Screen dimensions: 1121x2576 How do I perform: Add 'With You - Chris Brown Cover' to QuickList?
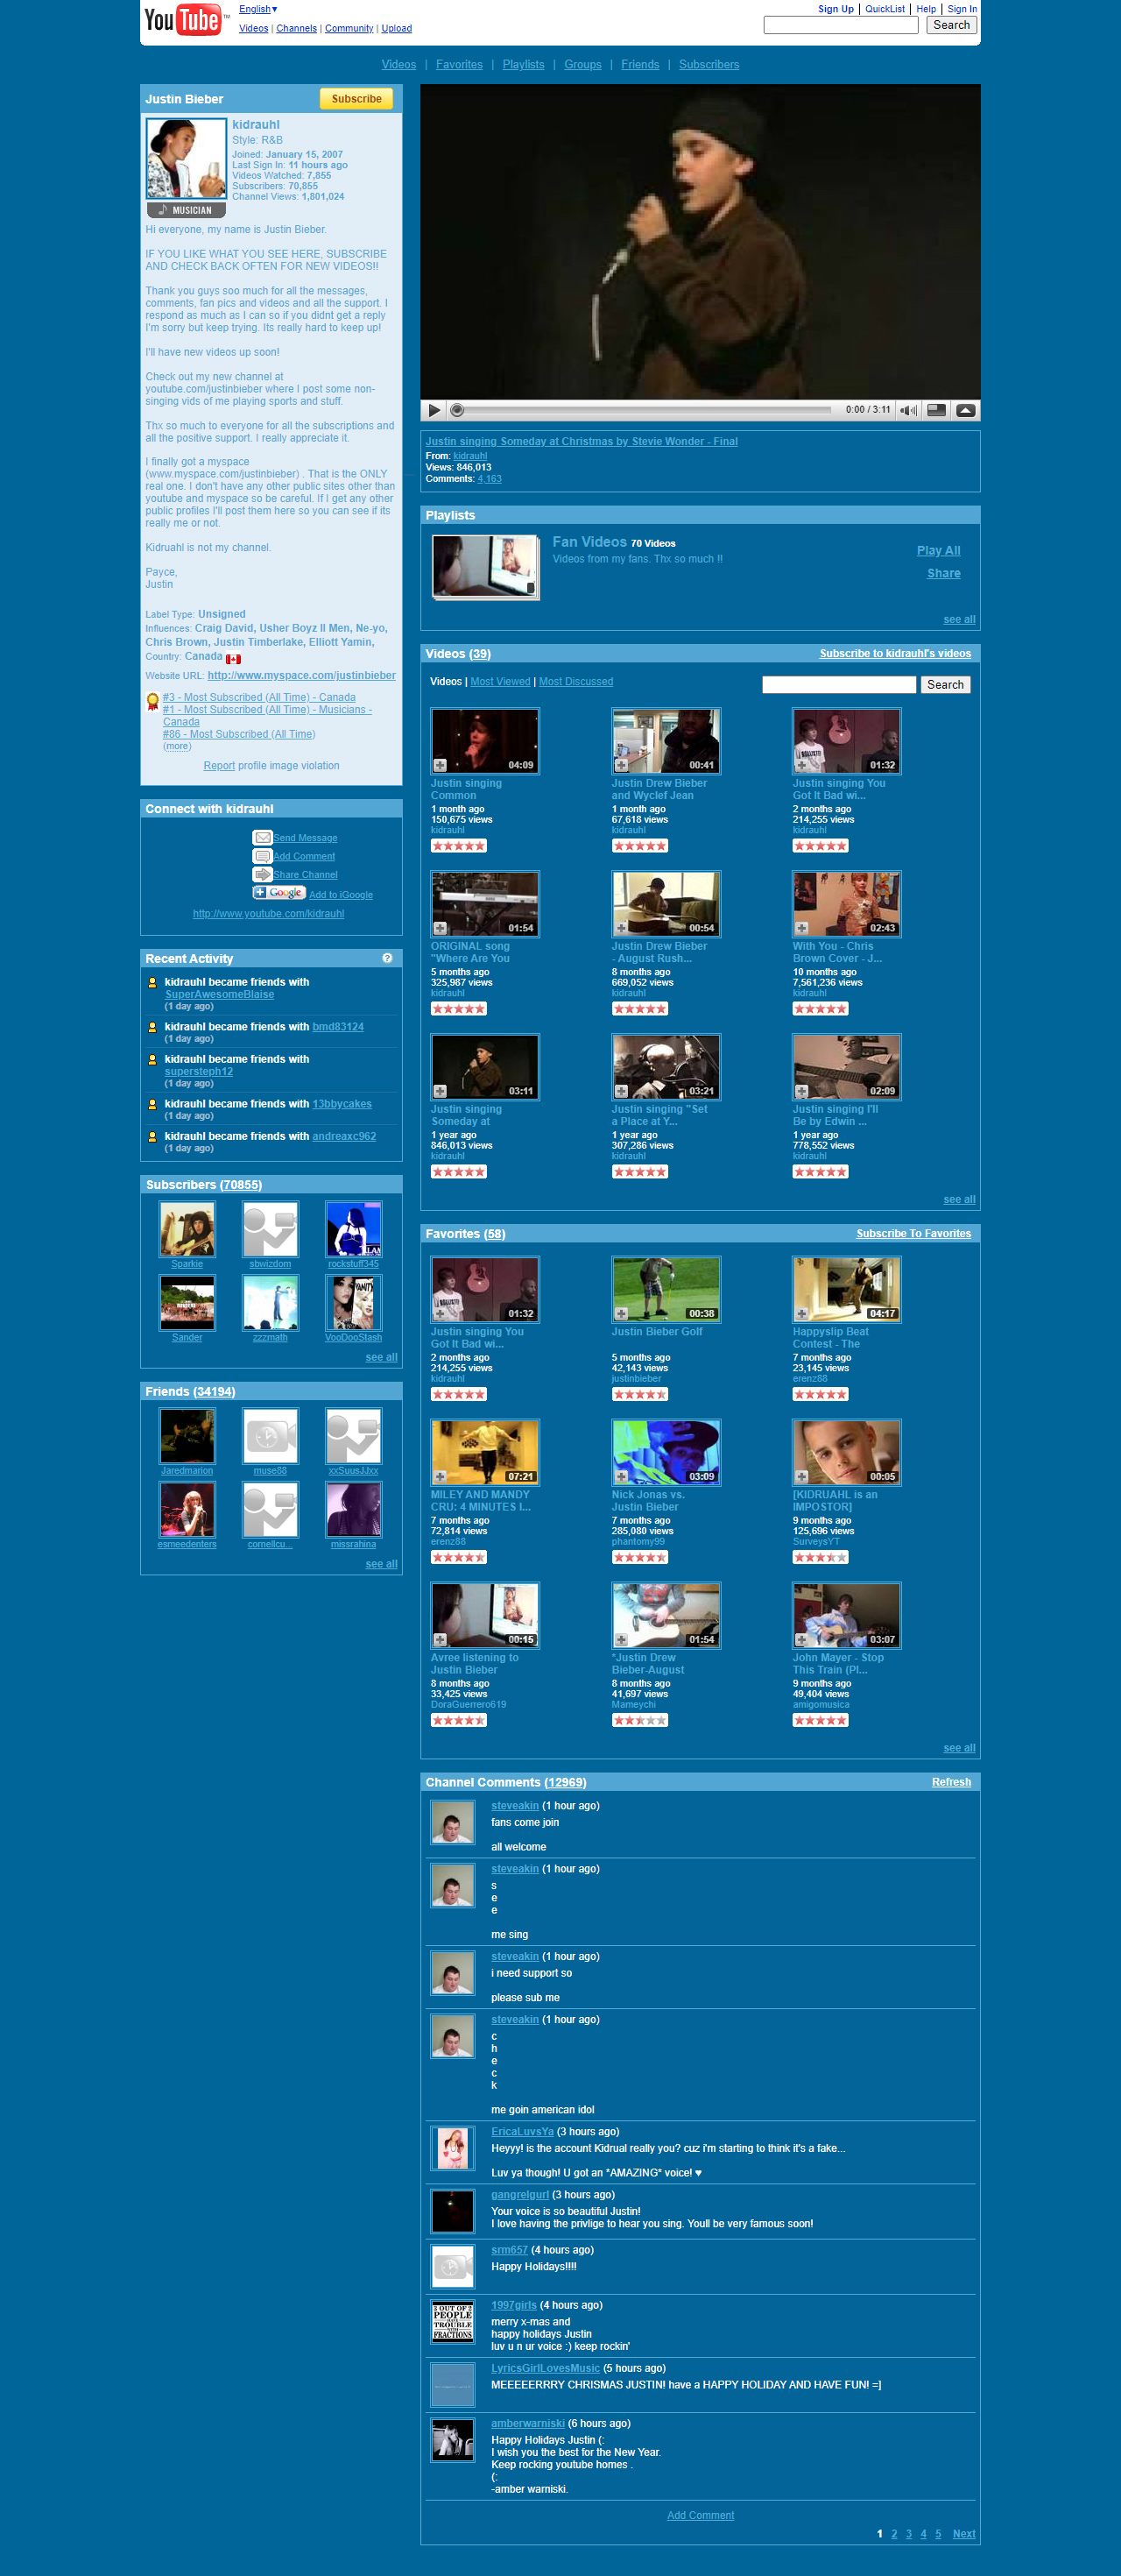click(x=801, y=928)
